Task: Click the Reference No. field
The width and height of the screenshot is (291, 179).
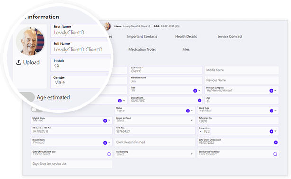Action: [x=238, y=120]
